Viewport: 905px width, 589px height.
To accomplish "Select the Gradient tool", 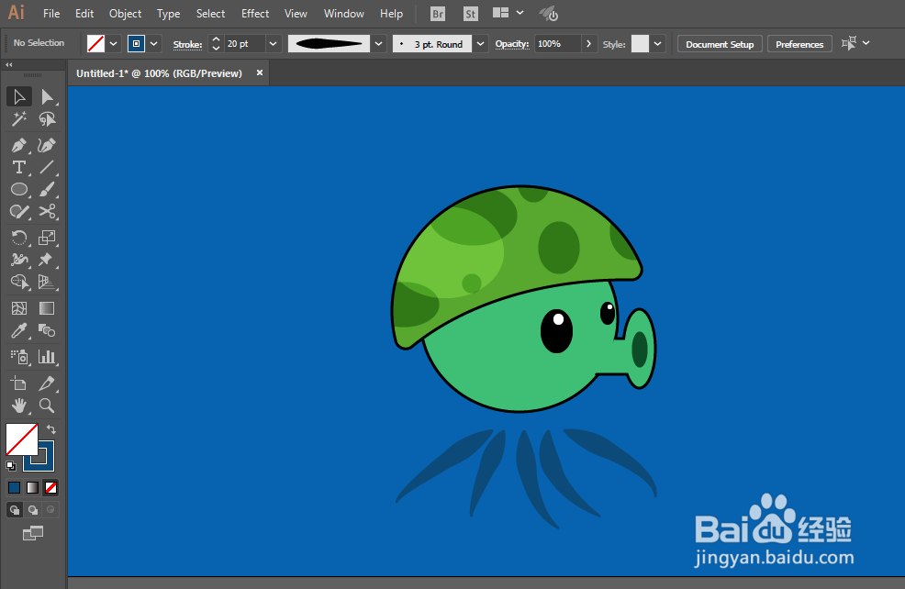I will 47,308.
